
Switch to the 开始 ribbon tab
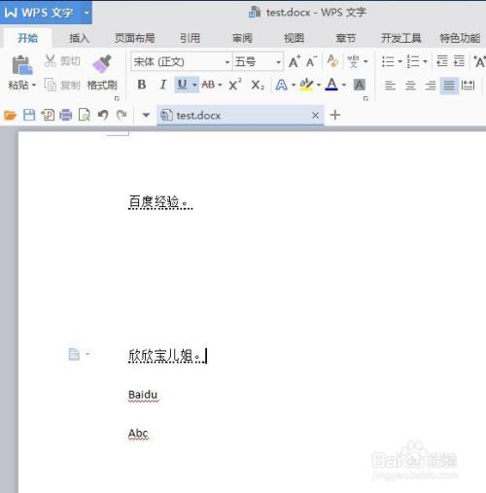point(27,38)
